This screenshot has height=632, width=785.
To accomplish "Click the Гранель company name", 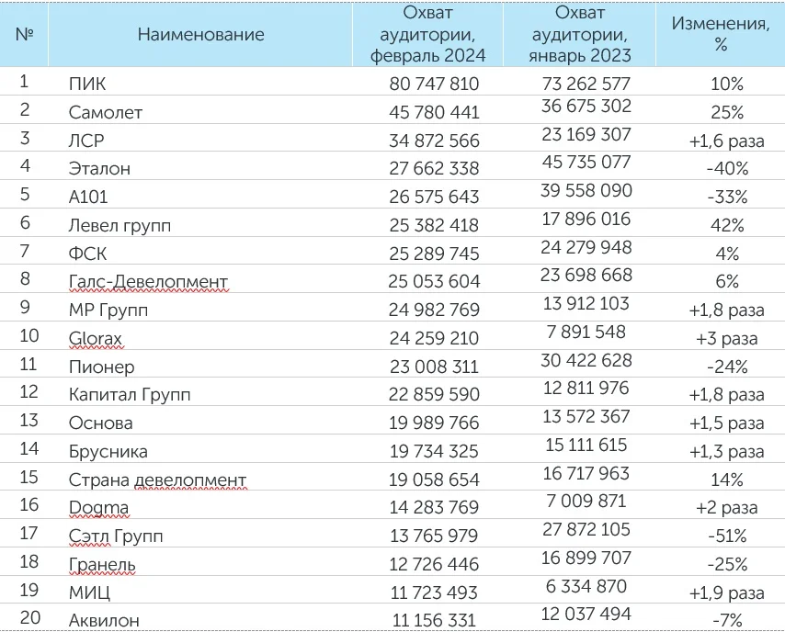I will click(x=102, y=564).
